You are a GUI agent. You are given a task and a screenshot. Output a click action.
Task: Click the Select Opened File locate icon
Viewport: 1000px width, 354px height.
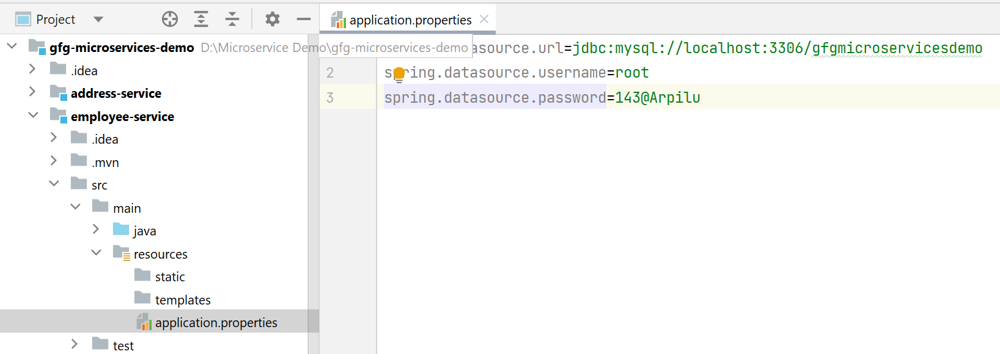point(170,20)
